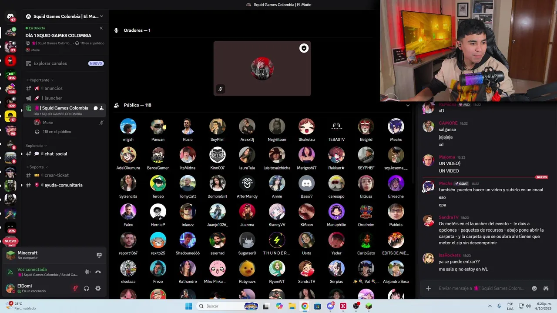Viewport: 557px width, 313px height.
Task: Select the Squid Games Colombia stage channel
Action: (x=65, y=110)
